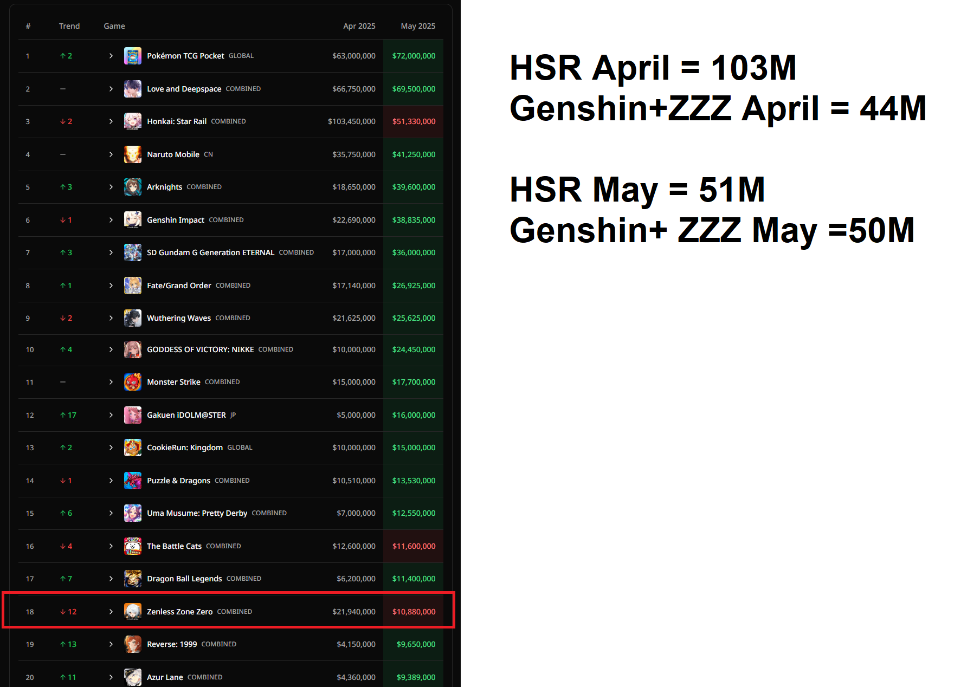This screenshot has height=687, width=980.
Task: Click the Love and Deepspace game icon
Action: click(x=133, y=89)
